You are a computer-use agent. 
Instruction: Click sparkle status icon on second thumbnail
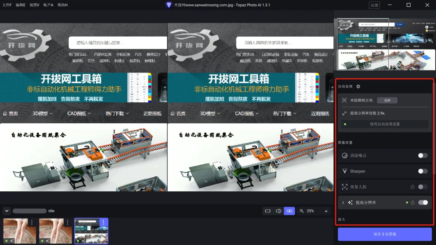[x=47, y=241]
